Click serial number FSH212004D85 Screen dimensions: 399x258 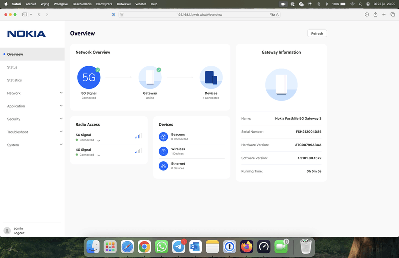(x=308, y=132)
